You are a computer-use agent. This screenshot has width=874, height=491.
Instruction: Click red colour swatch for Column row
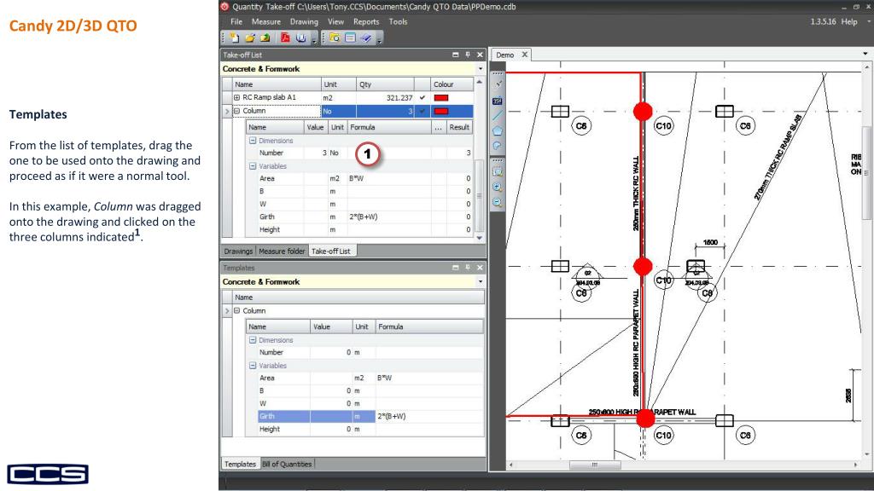click(441, 111)
